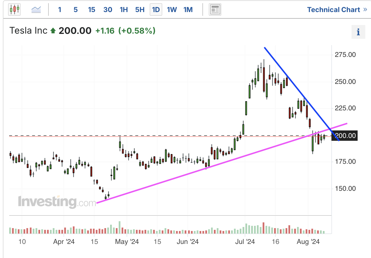This screenshot has width=371, height=258.
Task: Click the 200.00 current price label on axis
Action: click(x=344, y=136)
